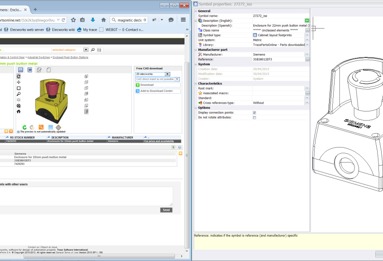The width and height of the screenshot is (383, 261).
Task: Open Firefox downloads arrow icon
Action: point(93,20)
